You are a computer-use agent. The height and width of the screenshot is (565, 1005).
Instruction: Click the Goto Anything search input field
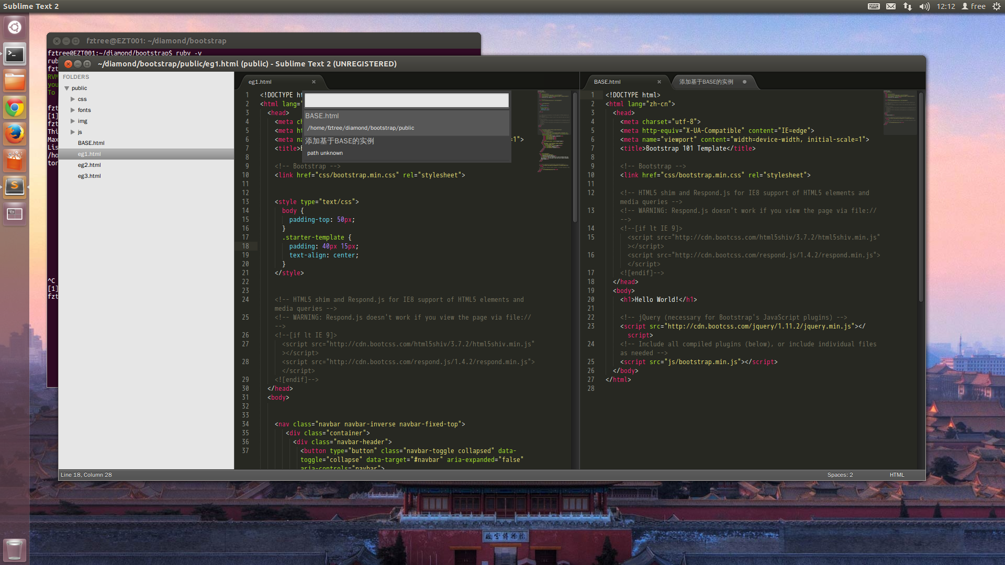(406, 100)
